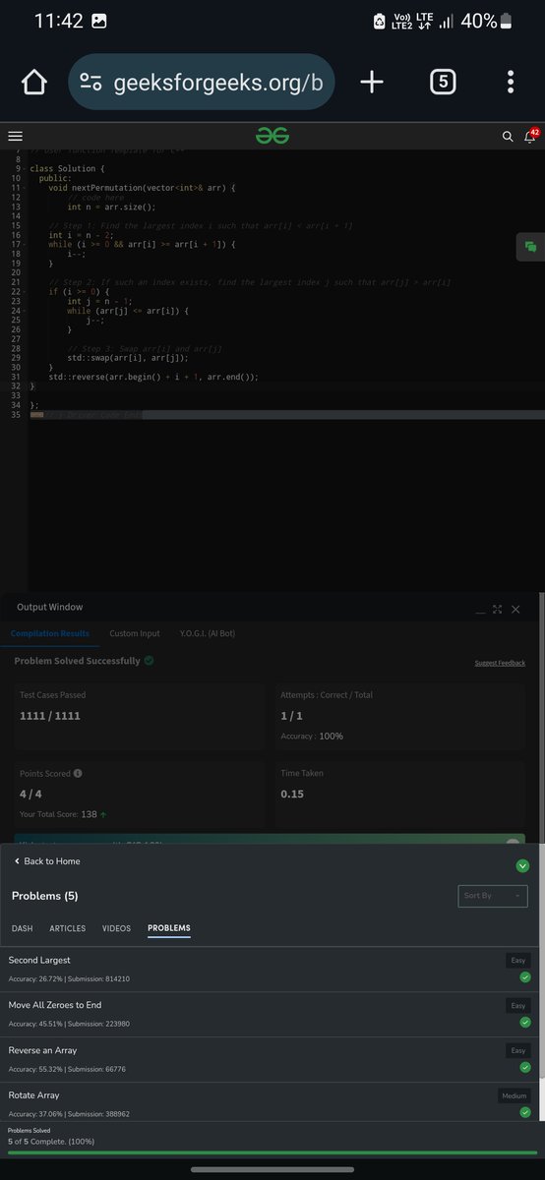Click the green completion check beside Back to Home
The width and height of the screenshot is (545, 1180).
click(522, 865)
